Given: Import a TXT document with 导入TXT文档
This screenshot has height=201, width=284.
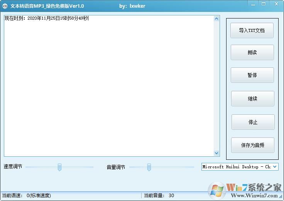Looking at the screenshot, I should click(x=252, y=30).
